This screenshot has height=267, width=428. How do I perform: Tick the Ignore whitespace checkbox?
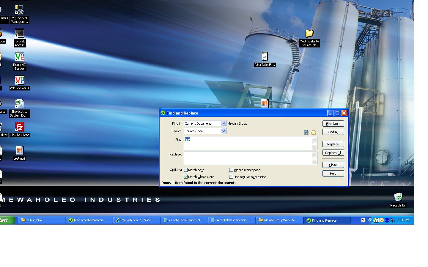(x=231, y=170)
